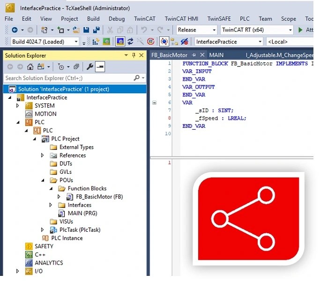Click the Show Online Data icon
The width and height of the screenshot is (320, 281).
click(164, 42)
